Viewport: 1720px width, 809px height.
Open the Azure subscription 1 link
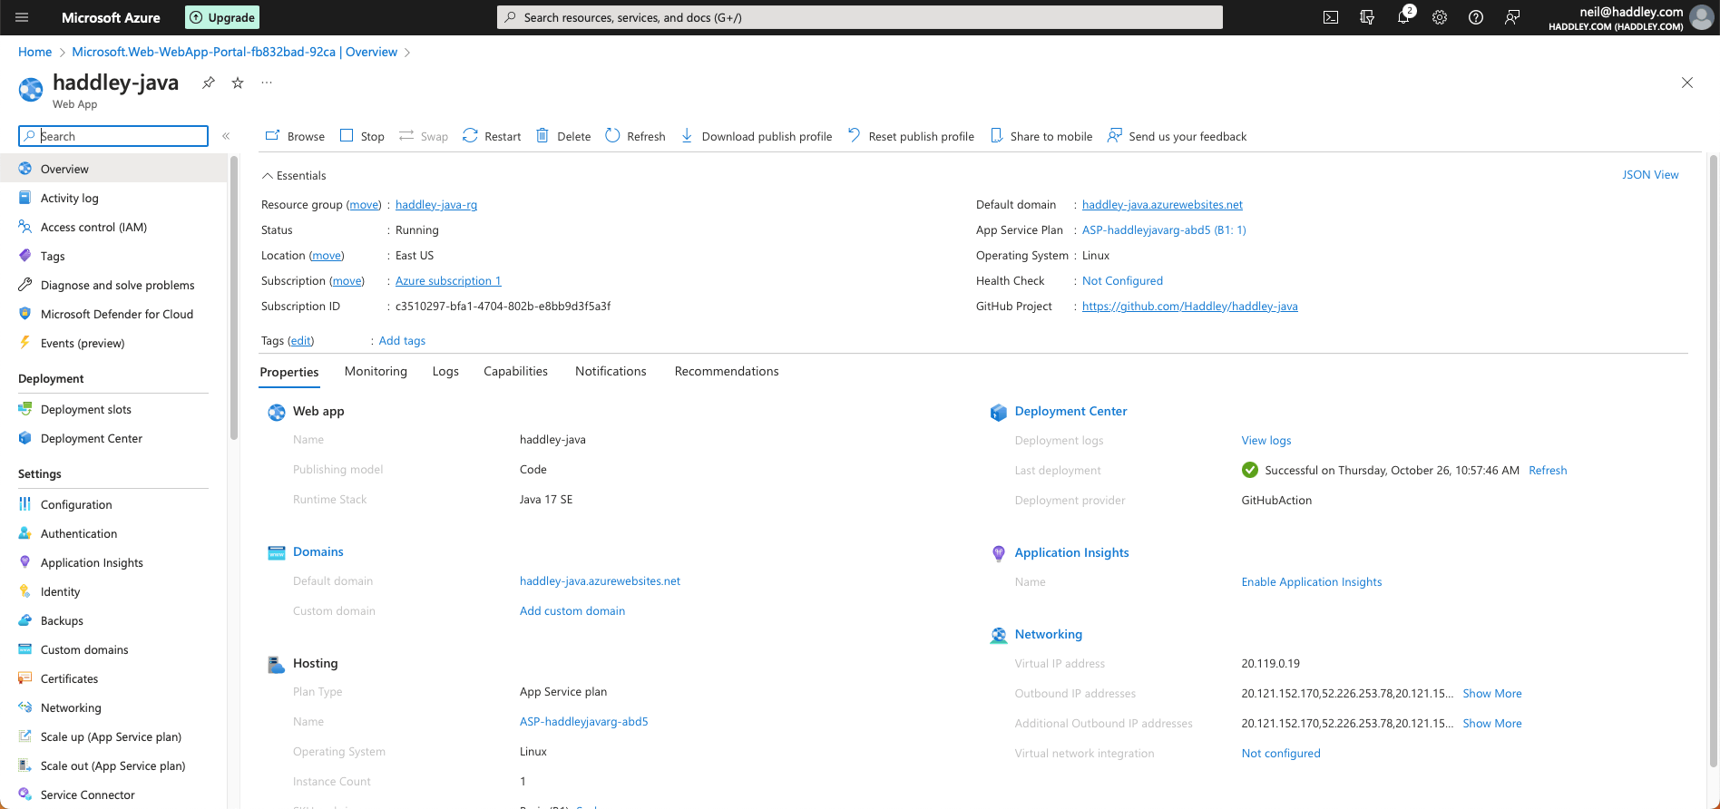[448, 281]
